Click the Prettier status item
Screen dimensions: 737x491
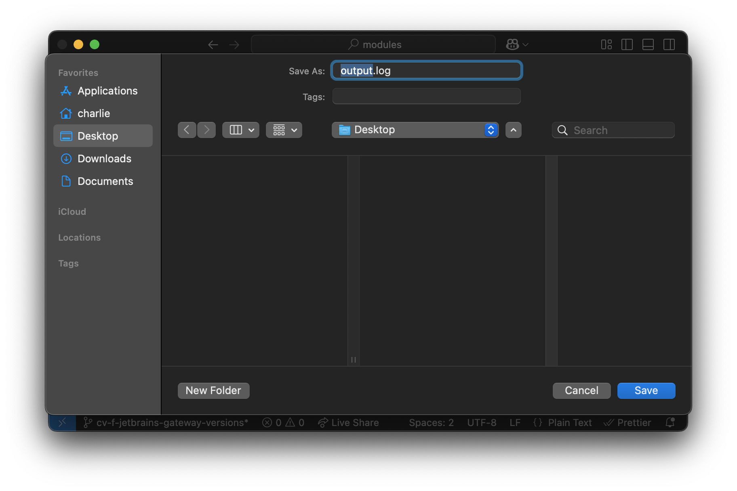627,423
